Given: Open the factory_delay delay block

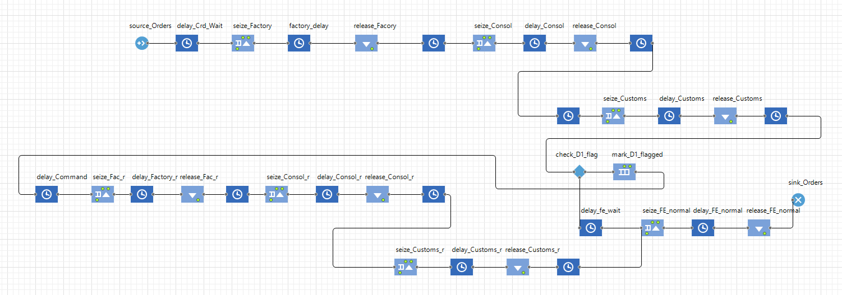Looking at the screenshot, I should [299, 43].
